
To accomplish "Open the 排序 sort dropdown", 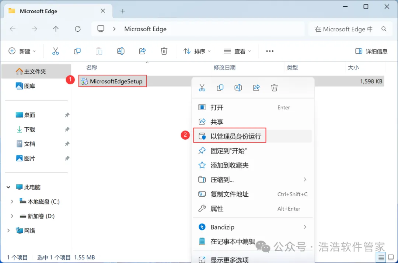I will [x=197, y=51].
